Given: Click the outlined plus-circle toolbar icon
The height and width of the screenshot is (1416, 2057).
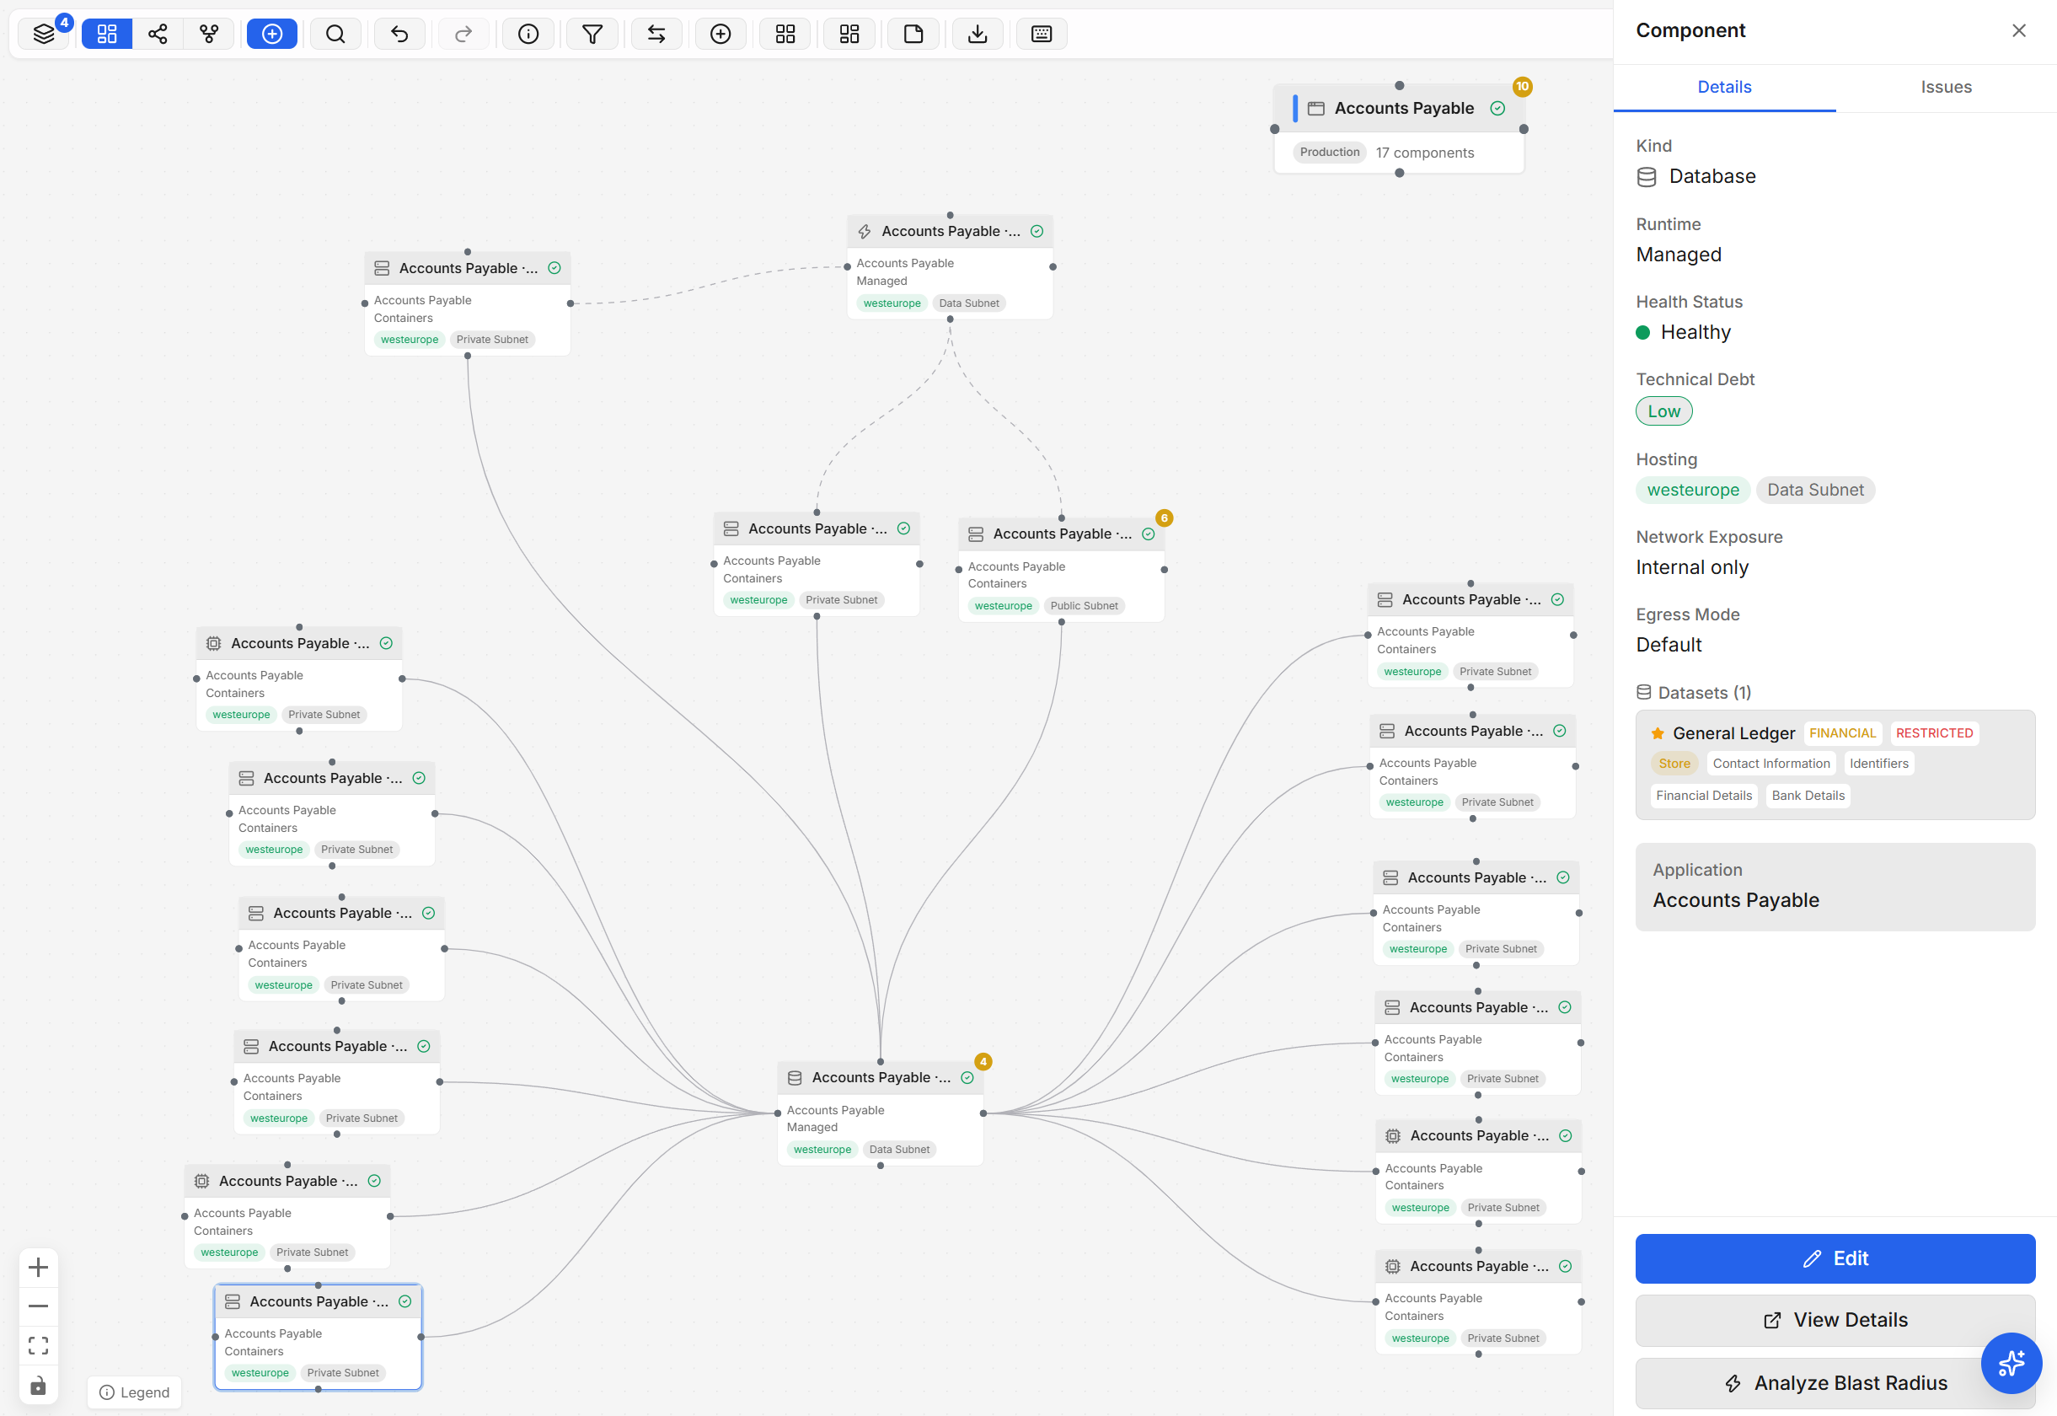Looking at the screenshot, I should [x=721, y=34].
